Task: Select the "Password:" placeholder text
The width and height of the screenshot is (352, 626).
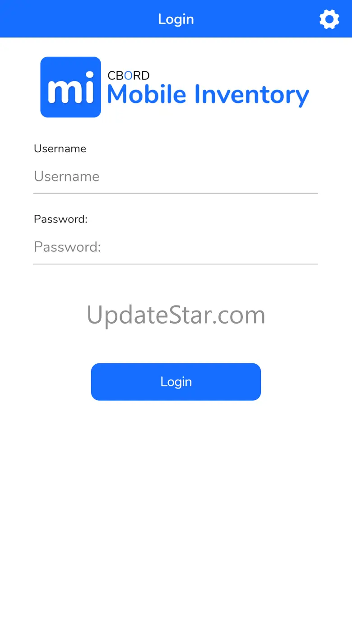Action: pyautogui.click(x=67, y=247)
